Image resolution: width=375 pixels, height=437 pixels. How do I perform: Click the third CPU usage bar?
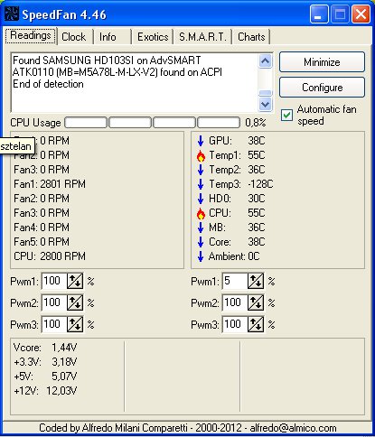[174, 123]
